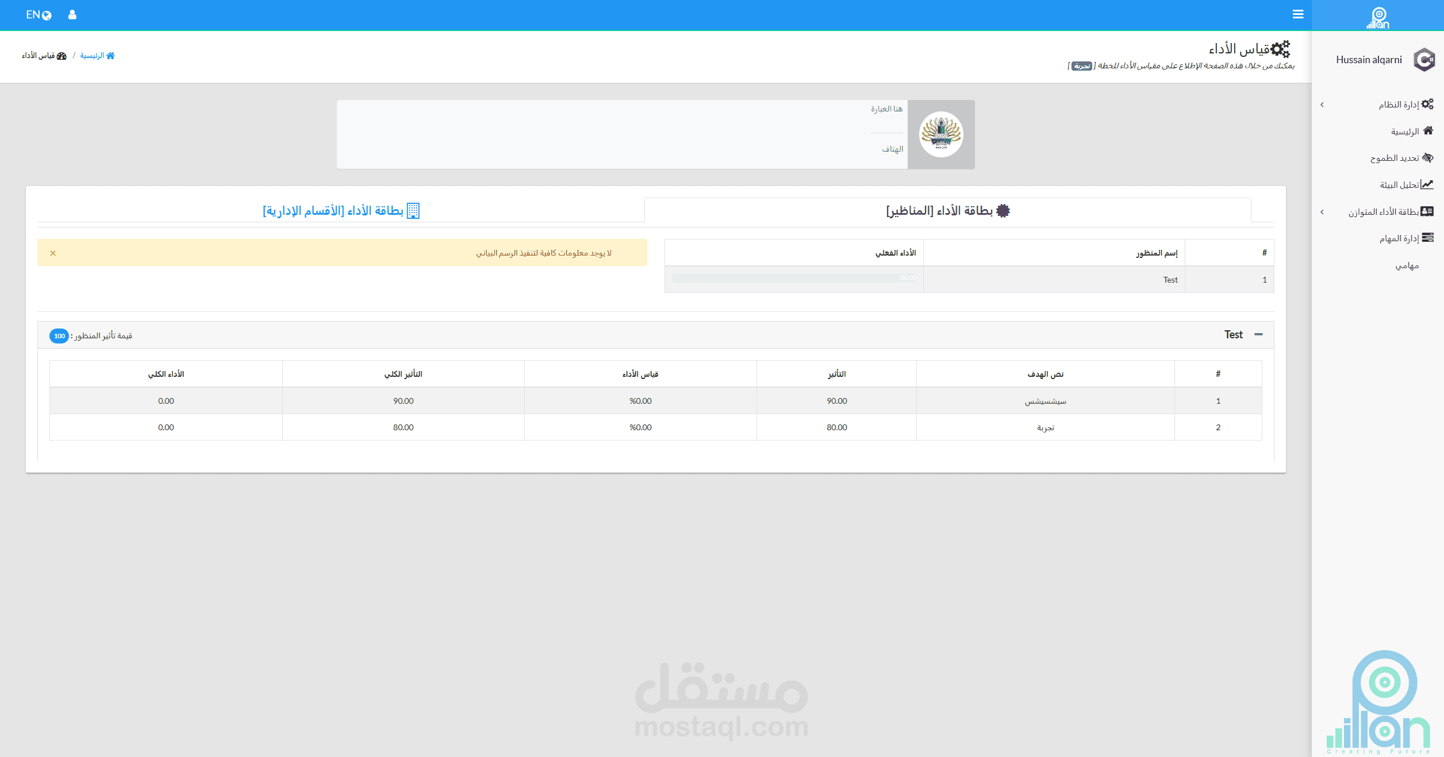Expand the بطاقة الأداء المتوازن submenu chevron
The height and width of the screenshot is (757, 1444).
1323,211
